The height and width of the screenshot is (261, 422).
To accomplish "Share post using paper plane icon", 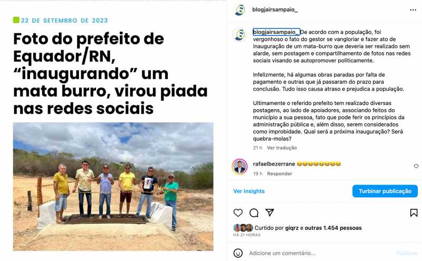I will 270,212.
